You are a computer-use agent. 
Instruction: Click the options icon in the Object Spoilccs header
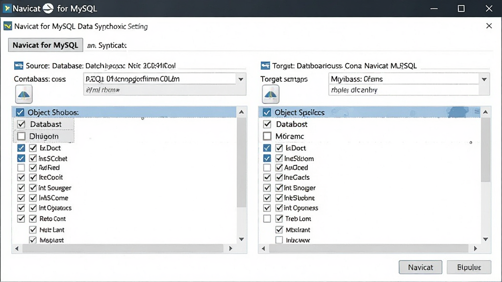click(477, 111)
